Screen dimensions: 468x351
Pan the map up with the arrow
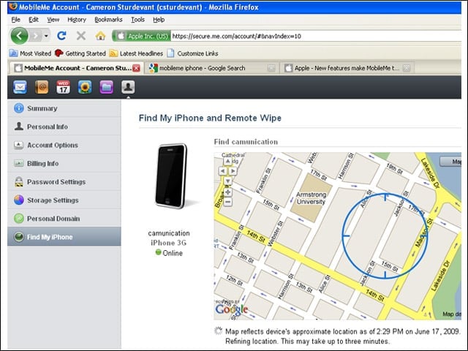(x=227, y=162)
